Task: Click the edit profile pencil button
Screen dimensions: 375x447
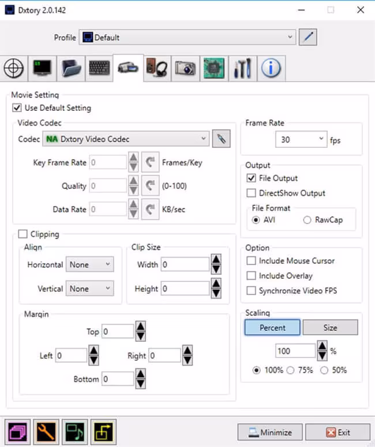Action: click(x=308, y=37)
